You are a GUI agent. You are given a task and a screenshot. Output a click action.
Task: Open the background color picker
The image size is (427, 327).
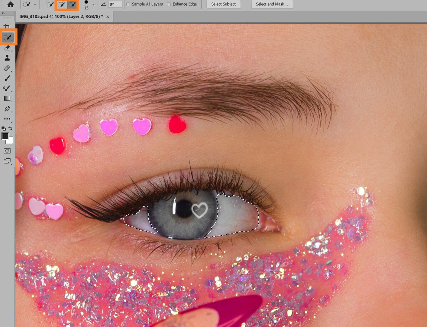tap(11, 141)
